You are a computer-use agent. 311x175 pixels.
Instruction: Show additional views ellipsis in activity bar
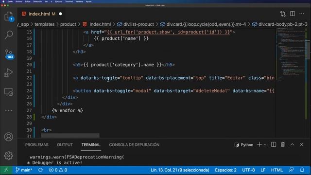[x=9, y=110]
